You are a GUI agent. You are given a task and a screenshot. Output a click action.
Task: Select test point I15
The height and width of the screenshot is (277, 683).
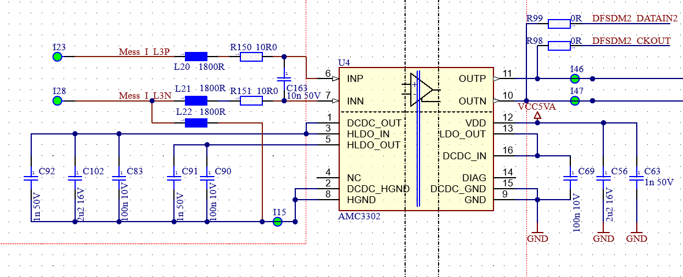coord(277,222)
